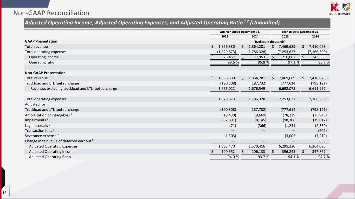Viewport: 355px width, 199px height.
Task: Select the GAAP Presentation section label
Action: pos(41,41)
